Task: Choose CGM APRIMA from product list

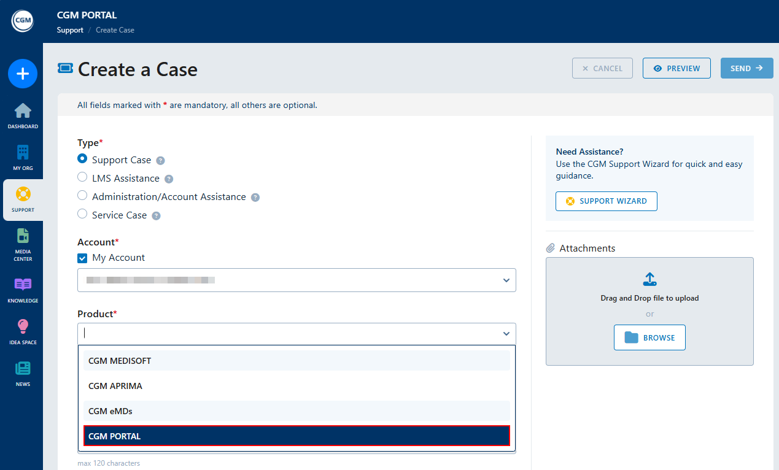Action: click(296, 386)
